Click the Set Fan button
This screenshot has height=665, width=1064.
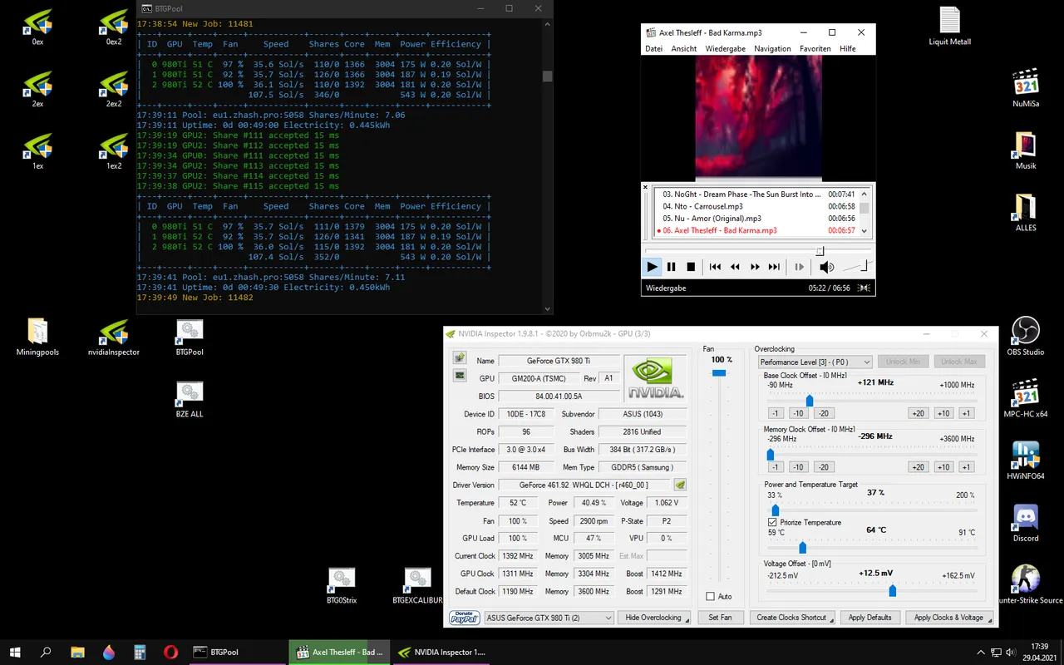point(720,618)
